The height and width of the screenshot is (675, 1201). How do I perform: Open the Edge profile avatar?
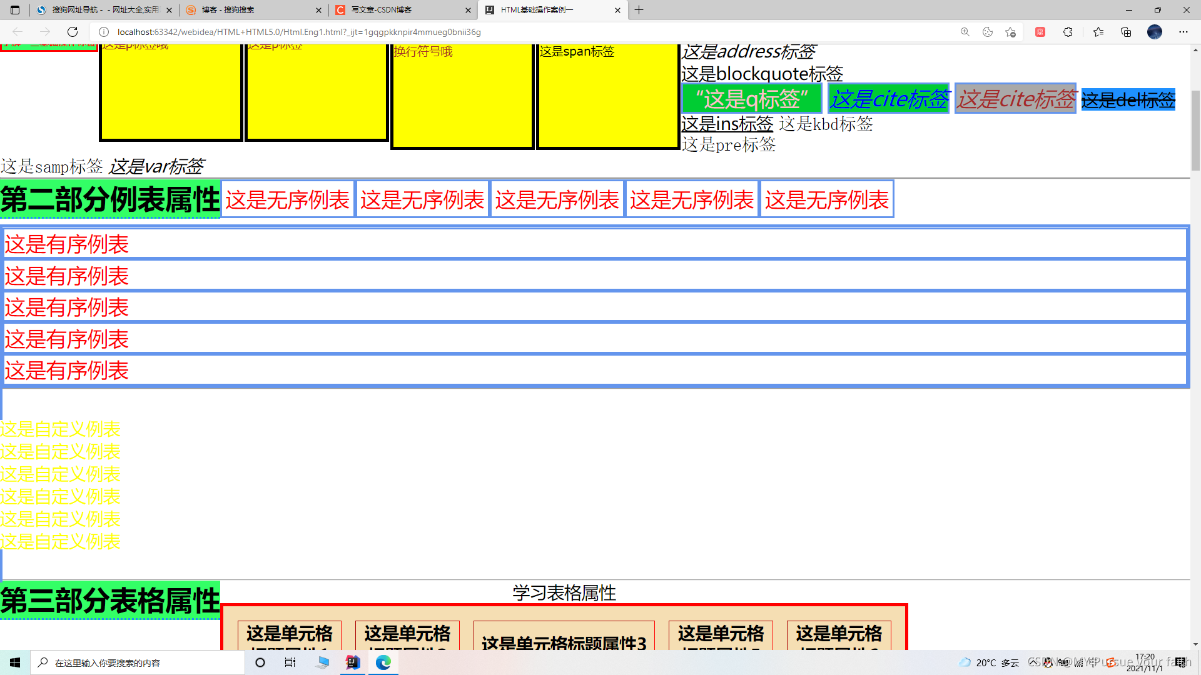tap(1155, 32)
